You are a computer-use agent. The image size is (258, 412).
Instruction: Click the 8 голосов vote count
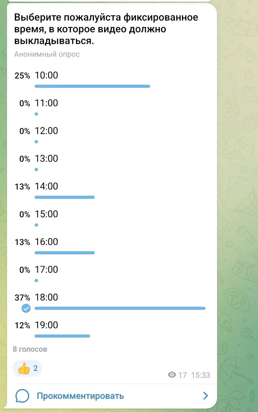click(x=30, y=349)
